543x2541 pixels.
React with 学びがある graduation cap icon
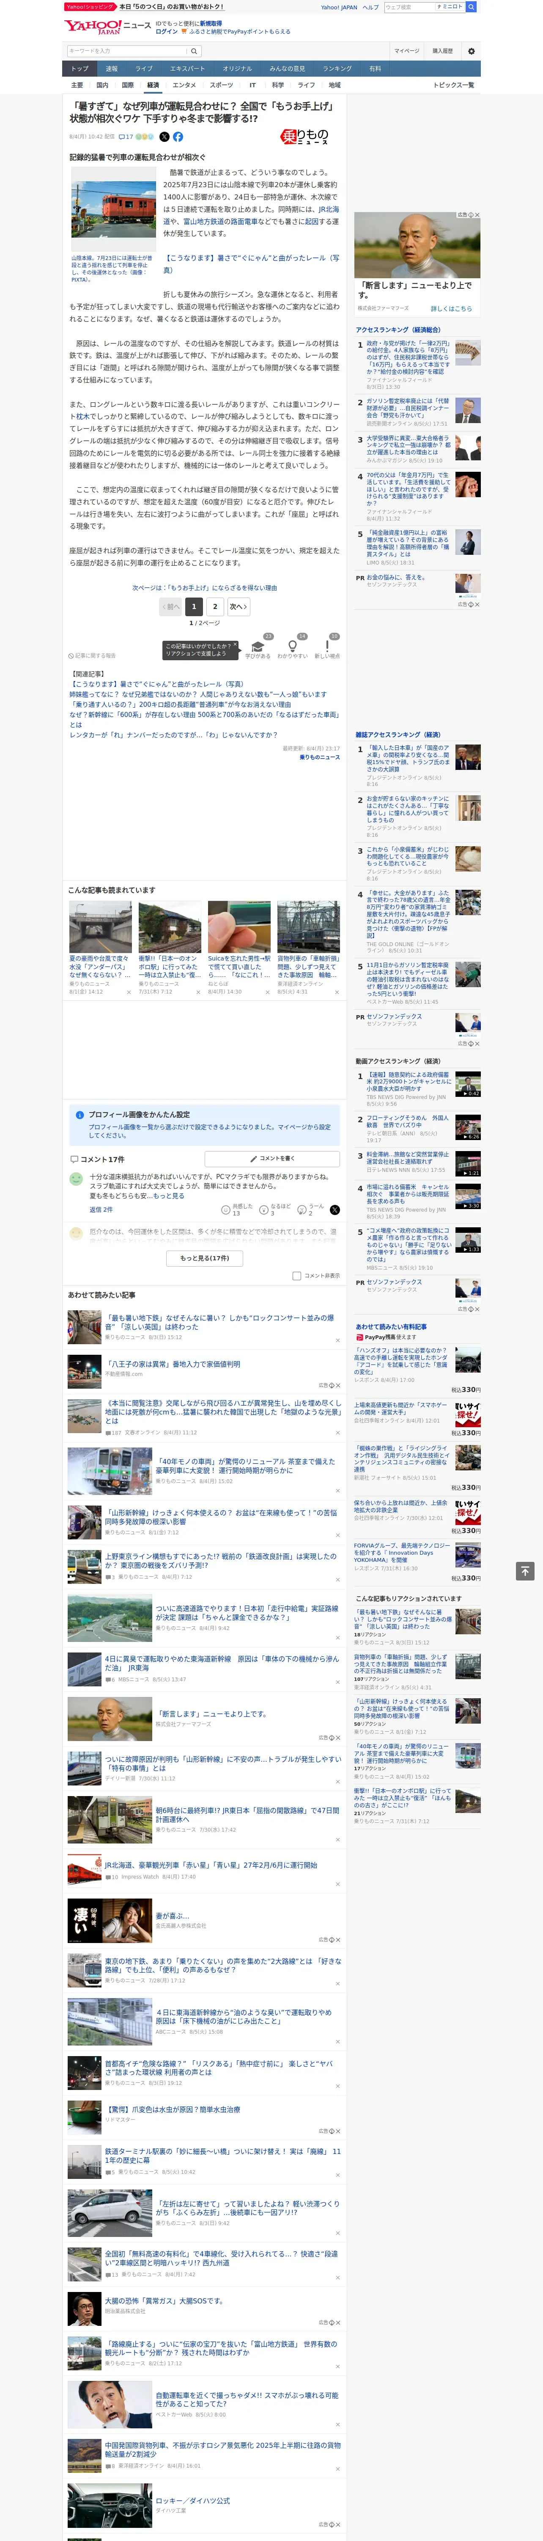point(258,646)
